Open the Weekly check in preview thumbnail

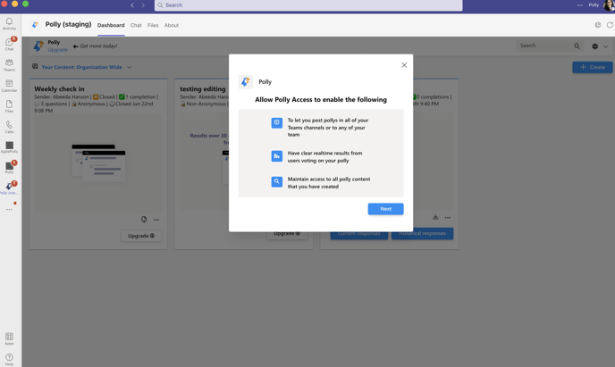[x=98, y=163]
